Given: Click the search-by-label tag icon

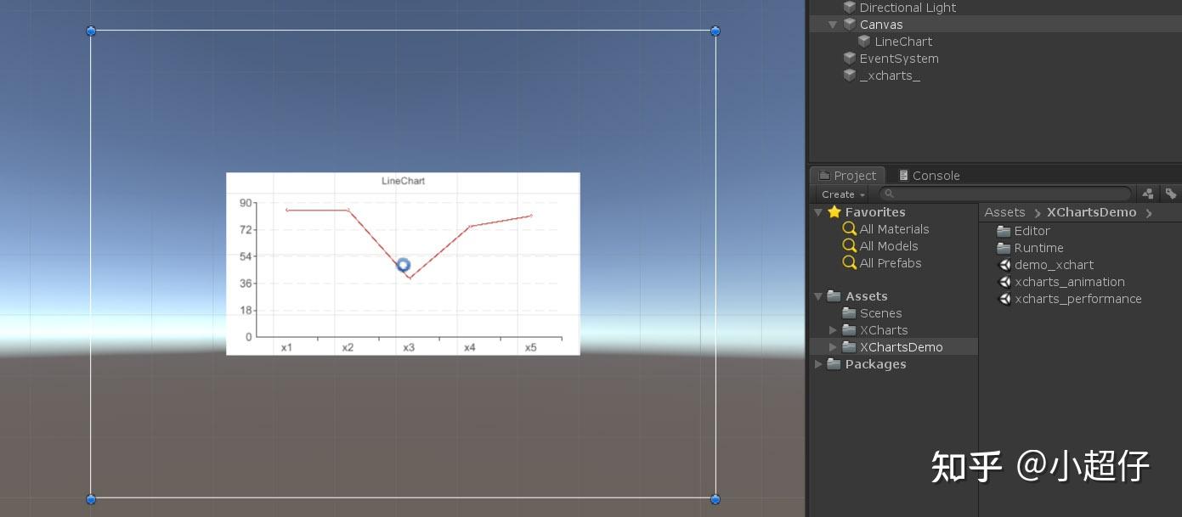Looking at the screenshot, I should click(x=1171, y=194).
